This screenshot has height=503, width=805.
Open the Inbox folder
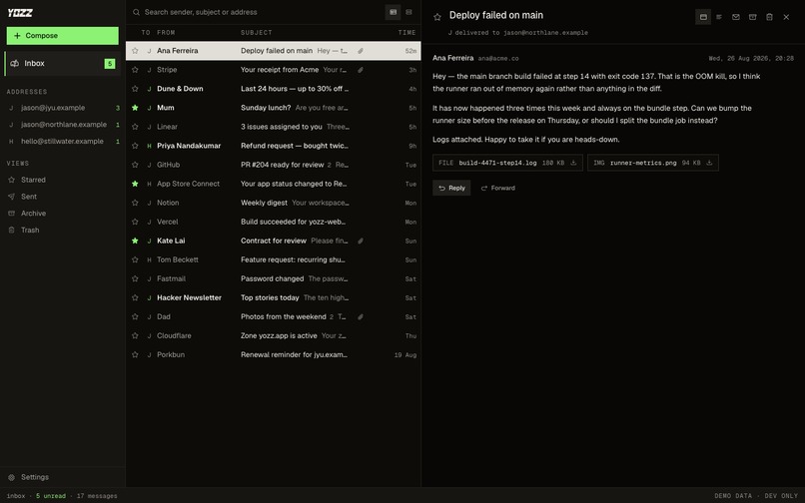pyautogui.click(x=63, y=64)
